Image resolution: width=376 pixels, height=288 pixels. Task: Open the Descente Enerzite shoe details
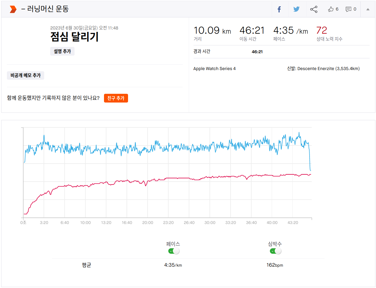pyautogui.click(x=328, y=69)
